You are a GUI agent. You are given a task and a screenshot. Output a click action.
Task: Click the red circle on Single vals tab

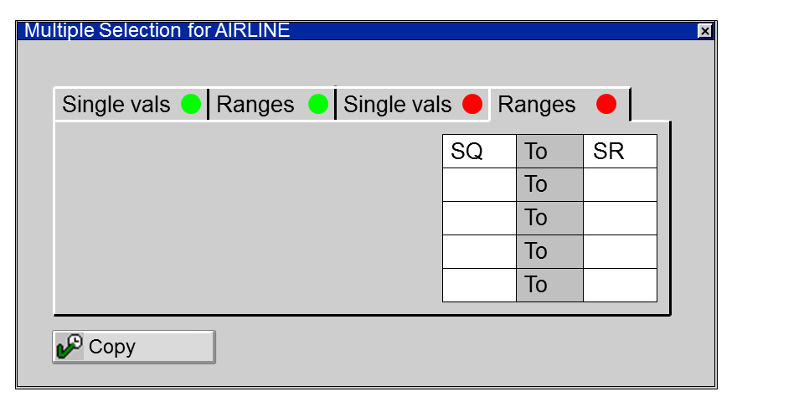tap(472, 105)
